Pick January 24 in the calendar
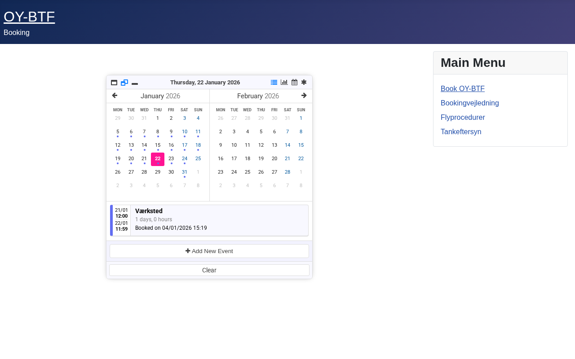The width and height of the screenshot is (575, 359). tap(185, 159)
